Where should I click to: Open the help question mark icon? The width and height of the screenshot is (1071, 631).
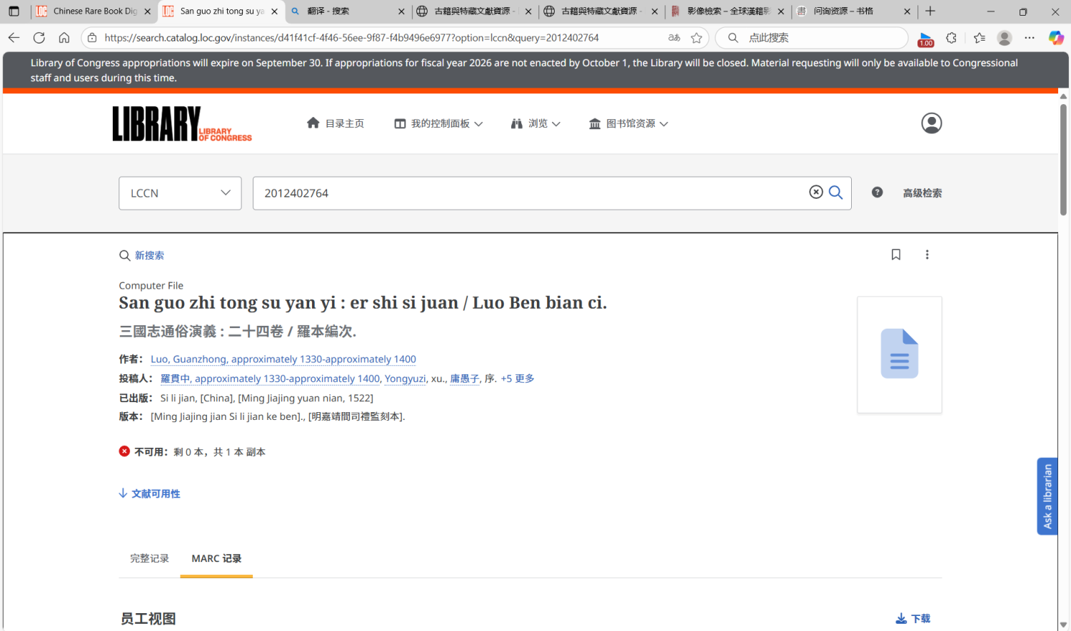tap(877, 193)
